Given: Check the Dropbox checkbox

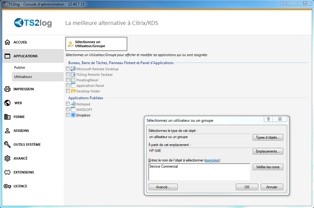Looking at the screenshot, I should click(68, 115).
